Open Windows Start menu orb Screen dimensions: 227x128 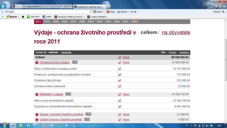[x=4, y=125]
